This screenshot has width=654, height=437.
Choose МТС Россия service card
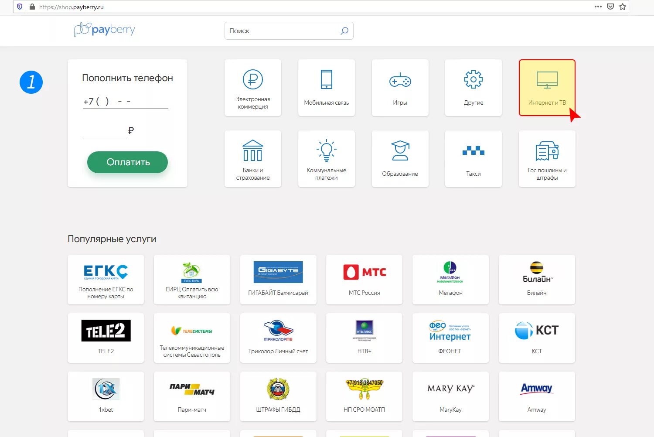point(364,280)
